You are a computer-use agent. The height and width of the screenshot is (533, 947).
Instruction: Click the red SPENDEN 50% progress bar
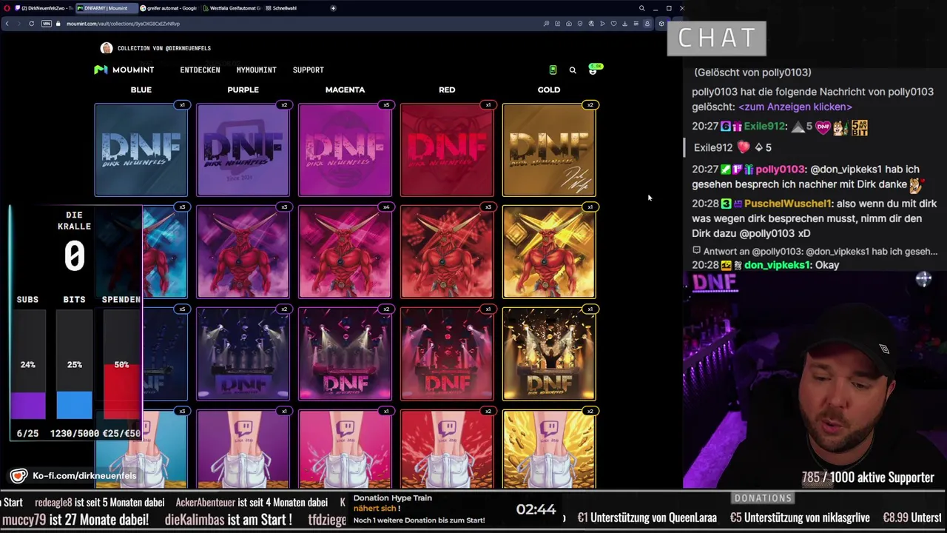(x=121, y=364)
